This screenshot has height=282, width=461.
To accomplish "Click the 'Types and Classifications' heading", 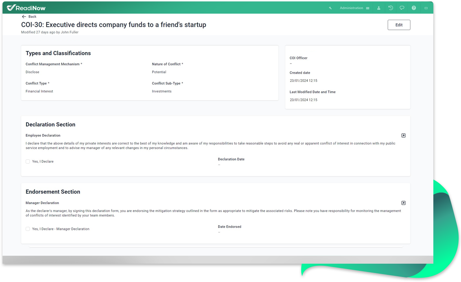I will pyautogui.click(x=58, y=53).
